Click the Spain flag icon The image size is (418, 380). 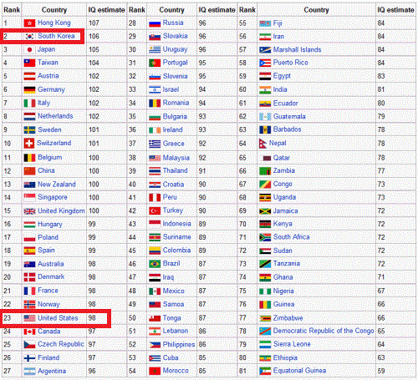click(x=29, y=251)
